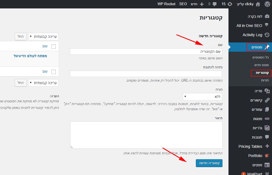This screenshot has width=272, height=175.
Task: Select all categories via top header checkbox
Action: pos(54,46)
